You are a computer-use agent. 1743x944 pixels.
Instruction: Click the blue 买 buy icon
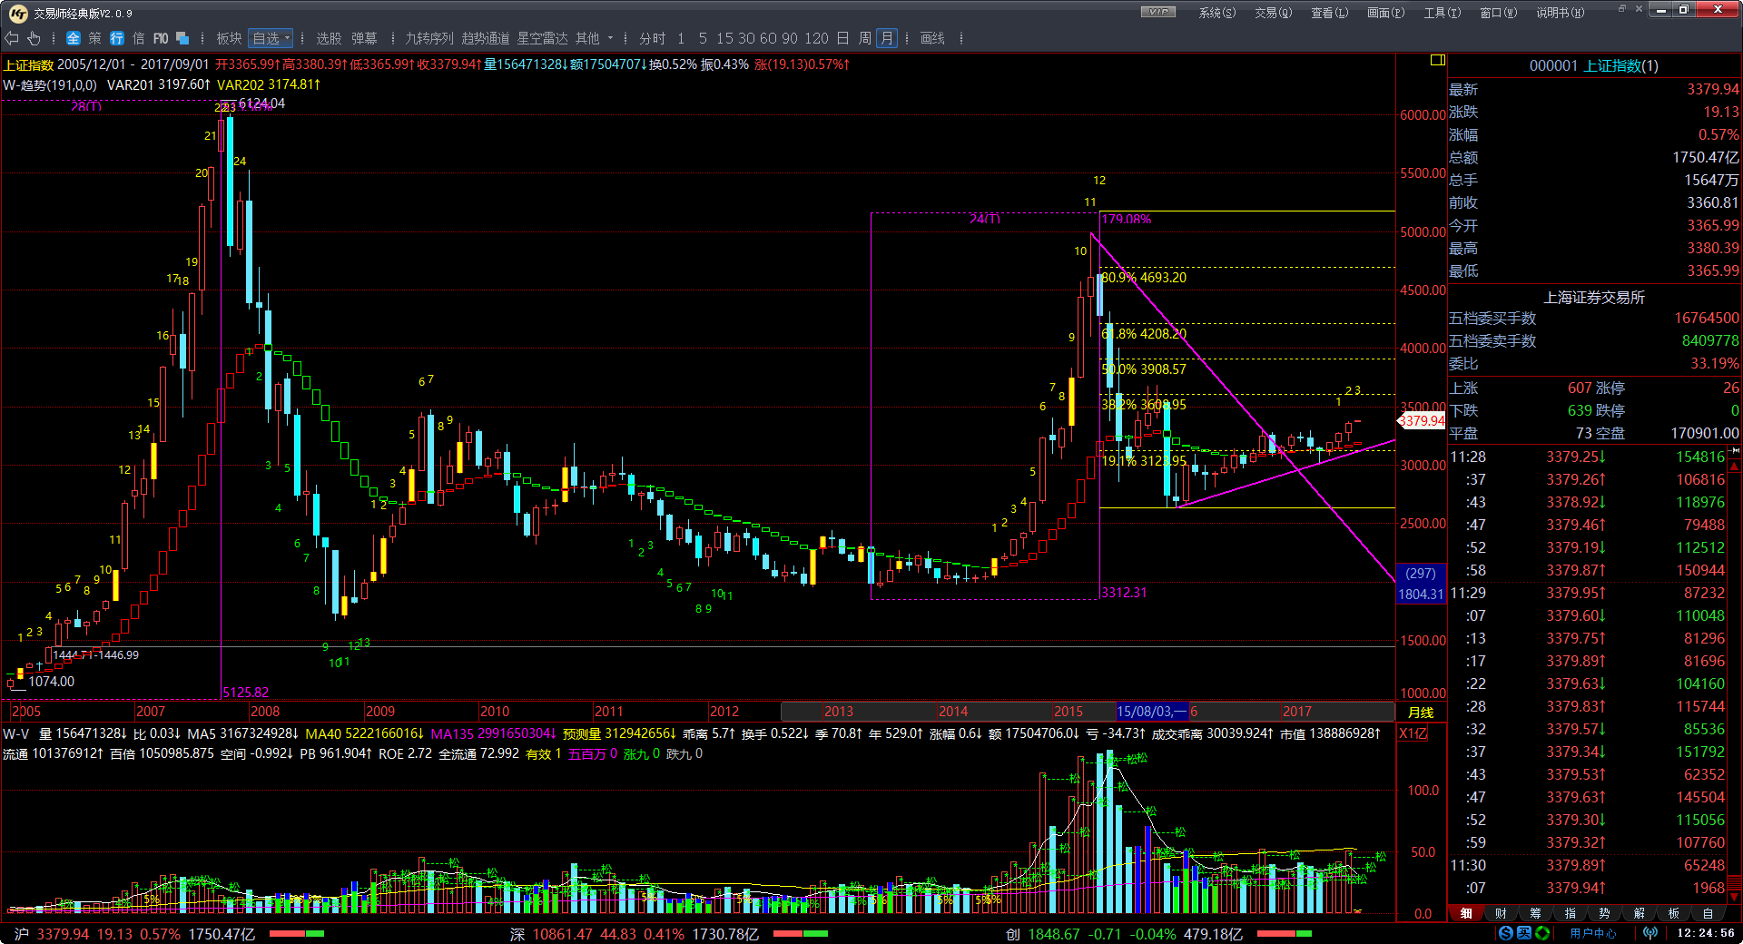pos(1524,933)
